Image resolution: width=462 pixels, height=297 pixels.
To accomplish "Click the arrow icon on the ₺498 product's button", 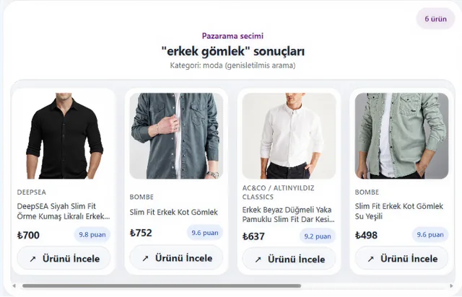I will (x=370, y=259).
